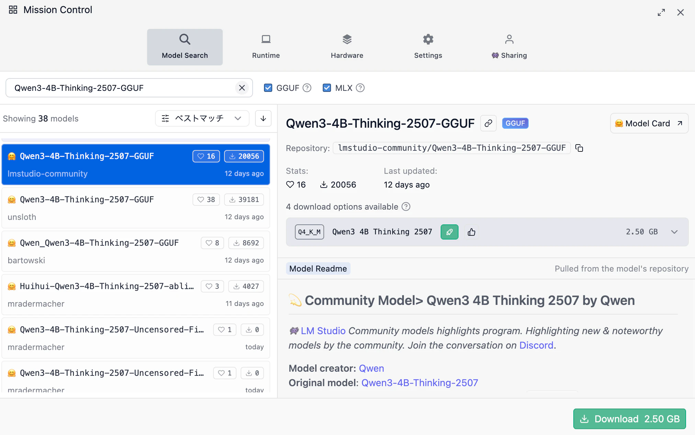
Task: Clear the model search field
Action: [x=242, y=88]
